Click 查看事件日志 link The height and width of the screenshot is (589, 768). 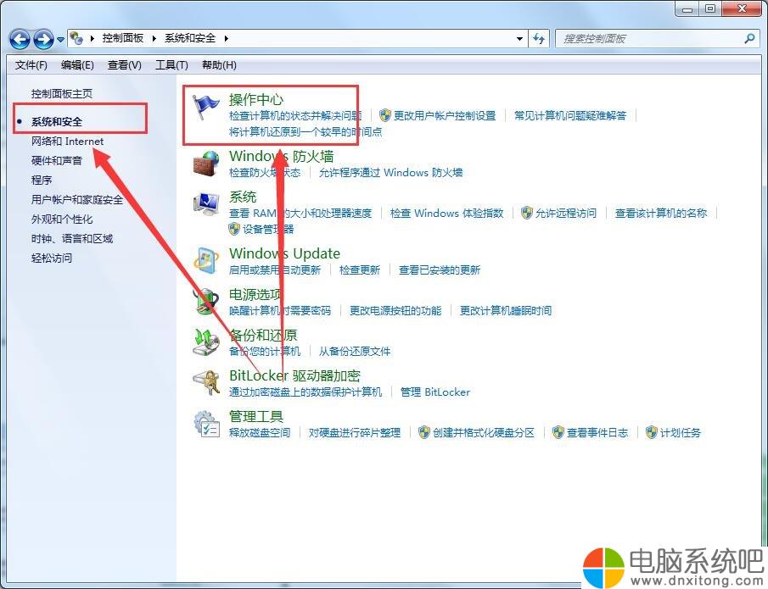coord(597,433)
